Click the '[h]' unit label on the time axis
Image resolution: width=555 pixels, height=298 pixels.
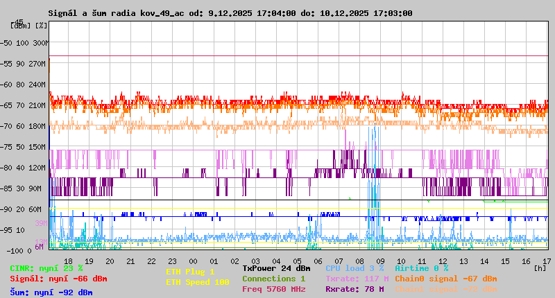pyautogui.click(x=539, y=268)
